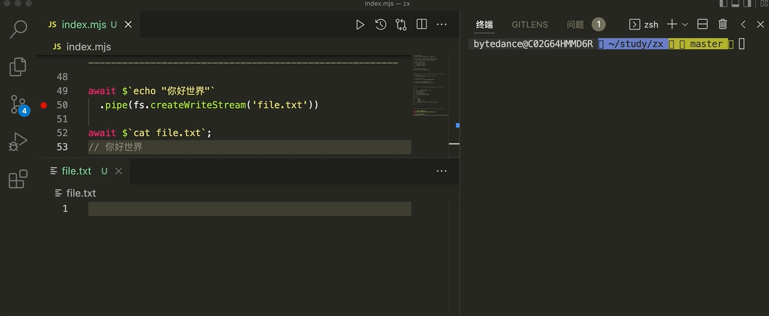Image resolution: width=769 pixels, height=316 pixels.
Task: Click the createWriteStream call in line 50
Action: click(198, 105)
